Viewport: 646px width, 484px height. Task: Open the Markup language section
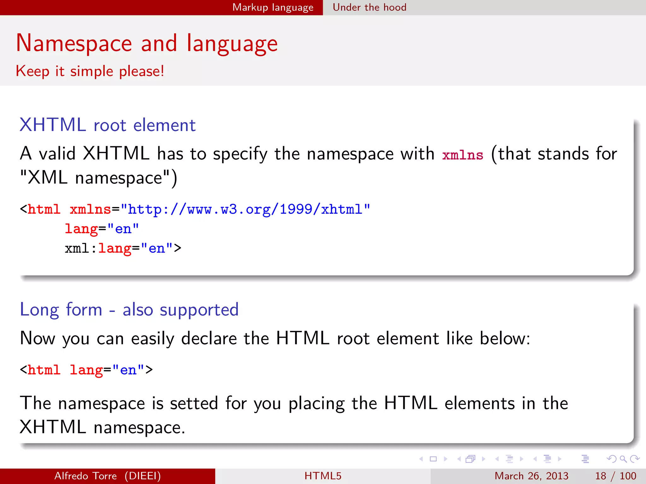273,7
